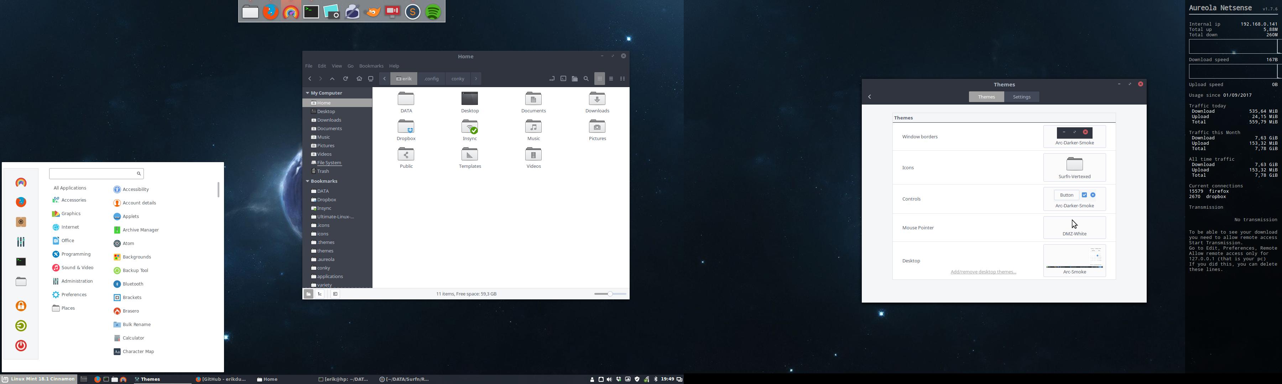Launch Sublime Text from the top dock
The width and height of the screenshot is (1282, 384).
[413, 12]
